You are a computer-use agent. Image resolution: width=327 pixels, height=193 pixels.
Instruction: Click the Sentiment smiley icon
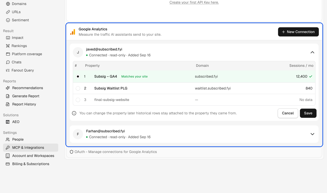[x=8, y=20]
